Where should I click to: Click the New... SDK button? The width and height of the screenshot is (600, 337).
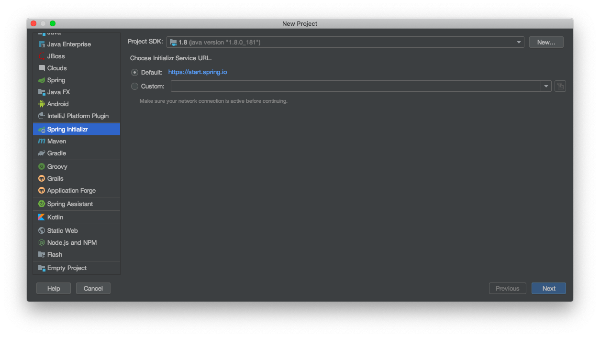[x=546, y=43]
